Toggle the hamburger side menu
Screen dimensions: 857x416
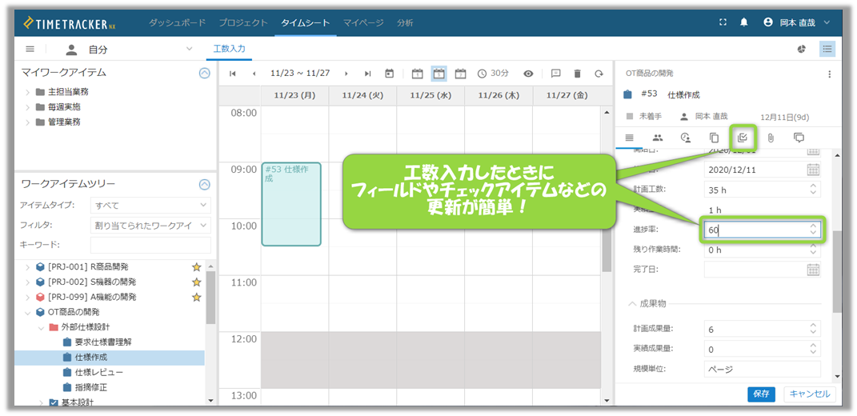(30, 49)
